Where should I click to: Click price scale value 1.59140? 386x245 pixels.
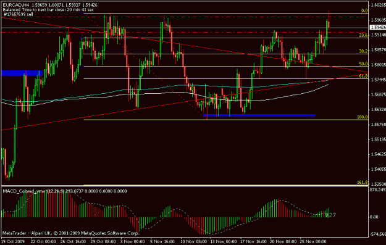[x=379, y=35]
